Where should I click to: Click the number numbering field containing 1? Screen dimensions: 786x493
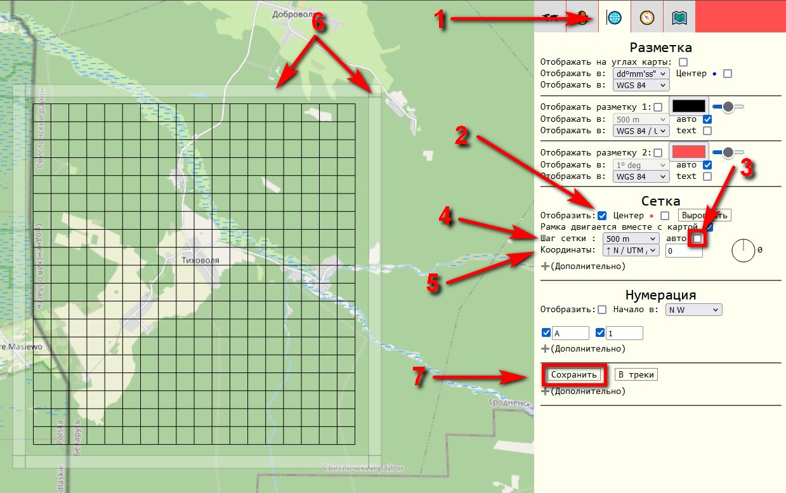(624, 333)
